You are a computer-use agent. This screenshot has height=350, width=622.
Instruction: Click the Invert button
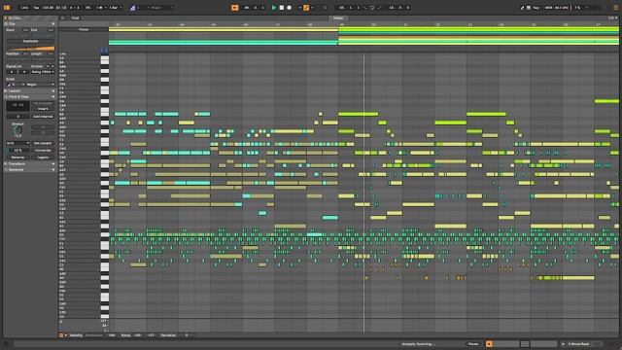click(43, 108)
